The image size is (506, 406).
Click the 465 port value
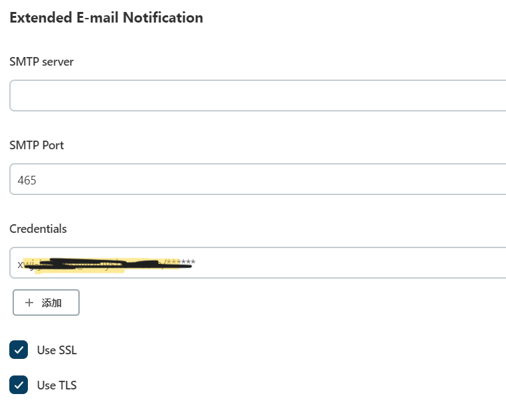[27, 180]
